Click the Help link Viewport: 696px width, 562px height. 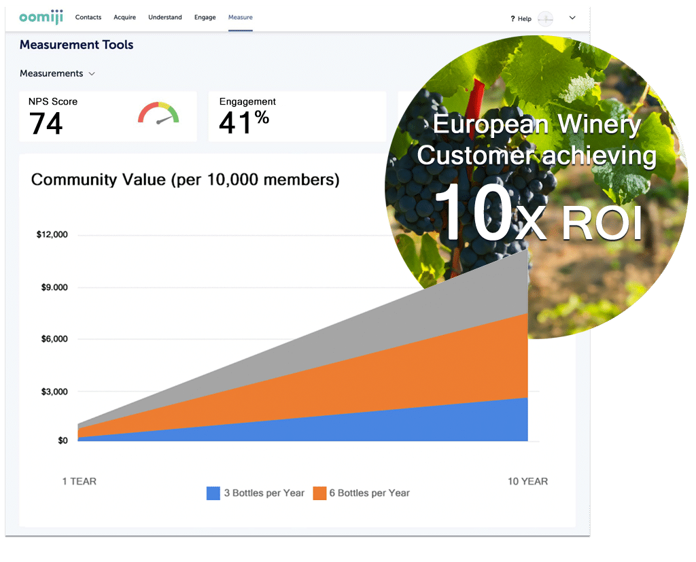(524, 19)
